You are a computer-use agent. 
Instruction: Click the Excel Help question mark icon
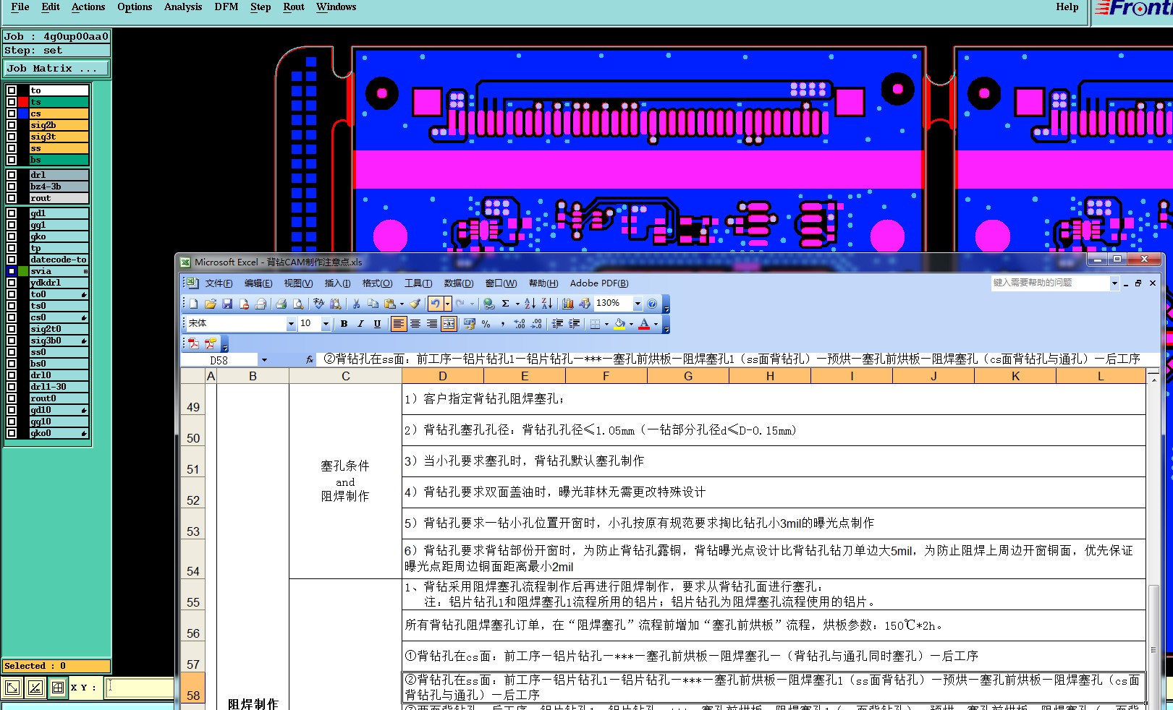click(652, 304)
